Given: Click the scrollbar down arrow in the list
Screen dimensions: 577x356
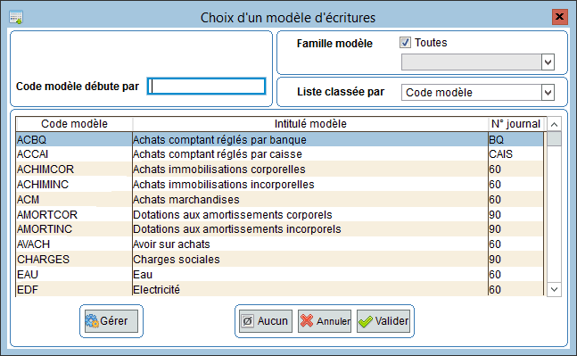Looking at the screenshot, I should pyautogui.click(x=554, y=289).
